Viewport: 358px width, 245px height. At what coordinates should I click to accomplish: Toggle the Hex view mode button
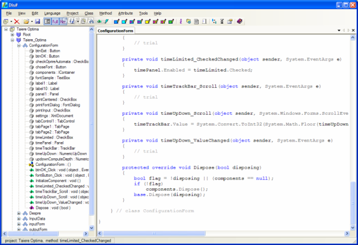pyautogui.click(x=62, y=21)
